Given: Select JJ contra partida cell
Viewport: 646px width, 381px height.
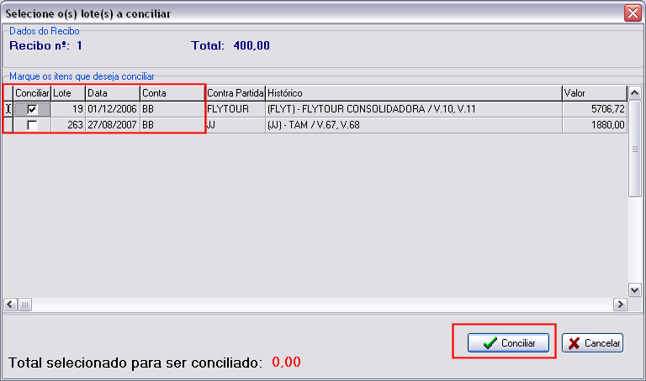Looking at the screenshot, I should tap(236, 125).
